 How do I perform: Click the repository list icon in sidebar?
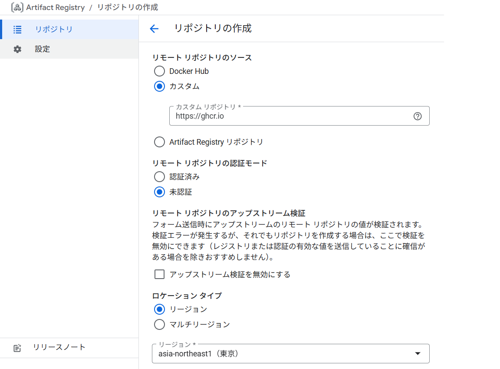(17, 30)
